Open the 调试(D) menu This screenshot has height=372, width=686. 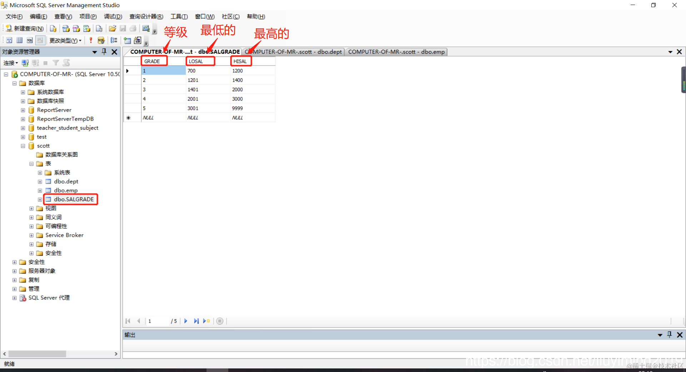[113, 16]
